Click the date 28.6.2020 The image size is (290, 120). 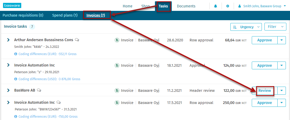pos(175,40)
